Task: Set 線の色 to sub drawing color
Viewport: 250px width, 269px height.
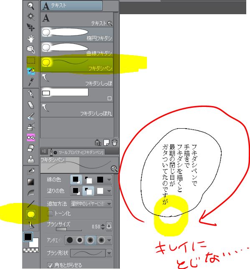Action: coord(88,180)
